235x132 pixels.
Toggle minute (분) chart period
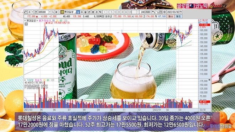93,12
